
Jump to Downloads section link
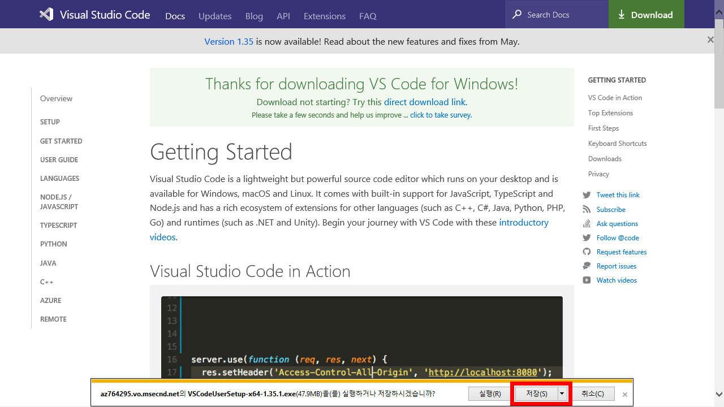click(x=605, y=159)
